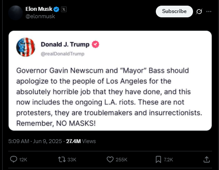Click the Subscribe button
Image resolution: width=219 pixels, height=170 pixels.
pos(174,11)
